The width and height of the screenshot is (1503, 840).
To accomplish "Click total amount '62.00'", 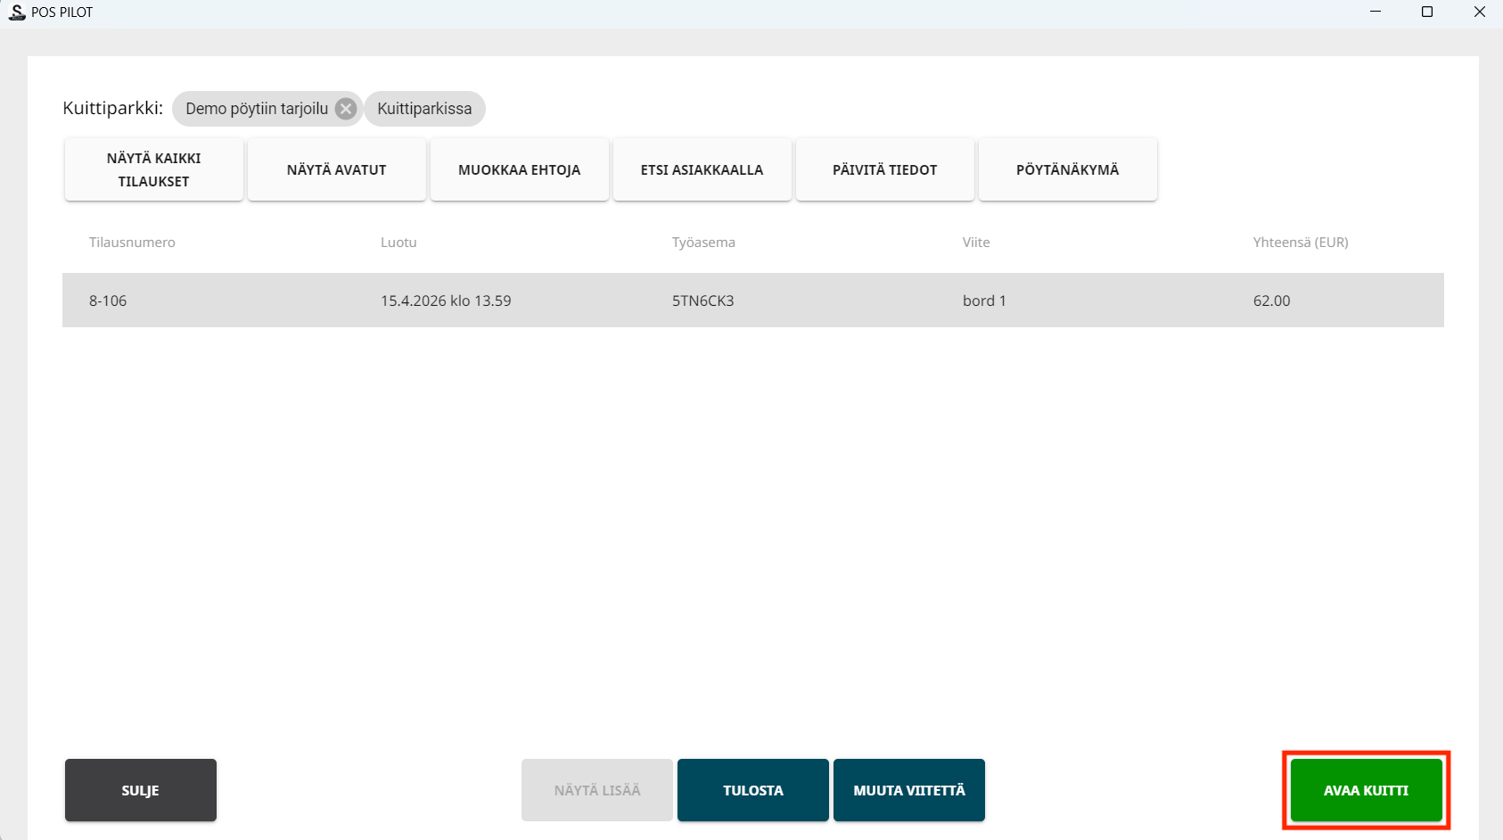I will [x=1272, y=301].
